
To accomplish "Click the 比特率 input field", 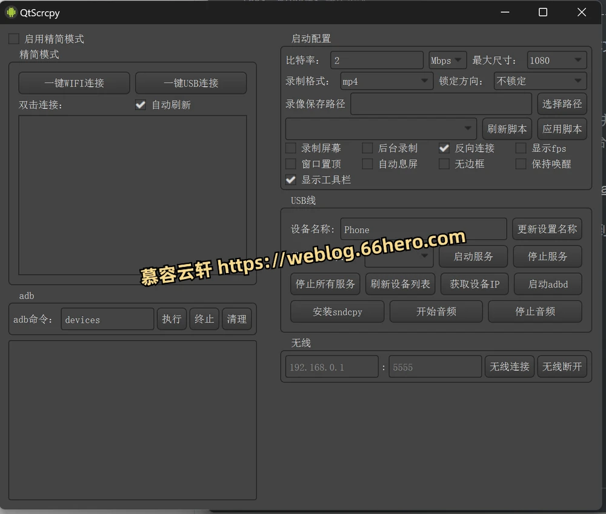I will pyautogui.click(x=376, y=61).
